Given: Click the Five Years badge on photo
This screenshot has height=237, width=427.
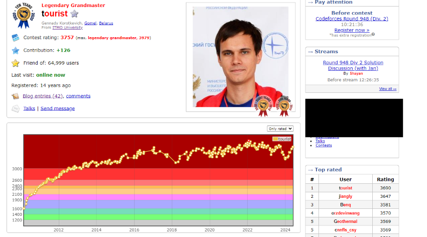Looking at the screenshot, I should pos(284,106).
